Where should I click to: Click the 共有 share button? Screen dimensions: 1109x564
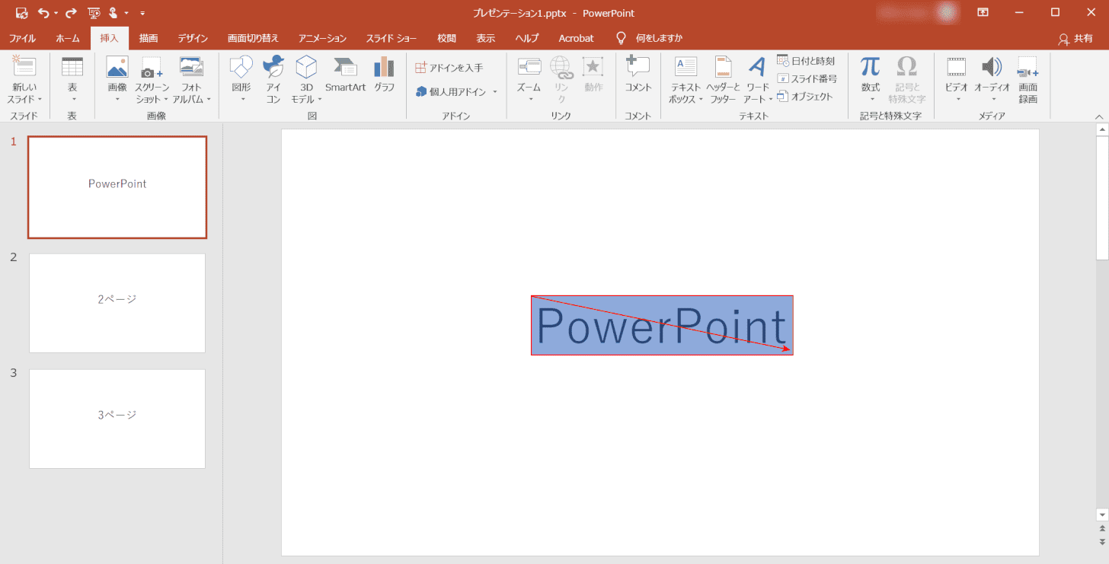(1075, 38)
